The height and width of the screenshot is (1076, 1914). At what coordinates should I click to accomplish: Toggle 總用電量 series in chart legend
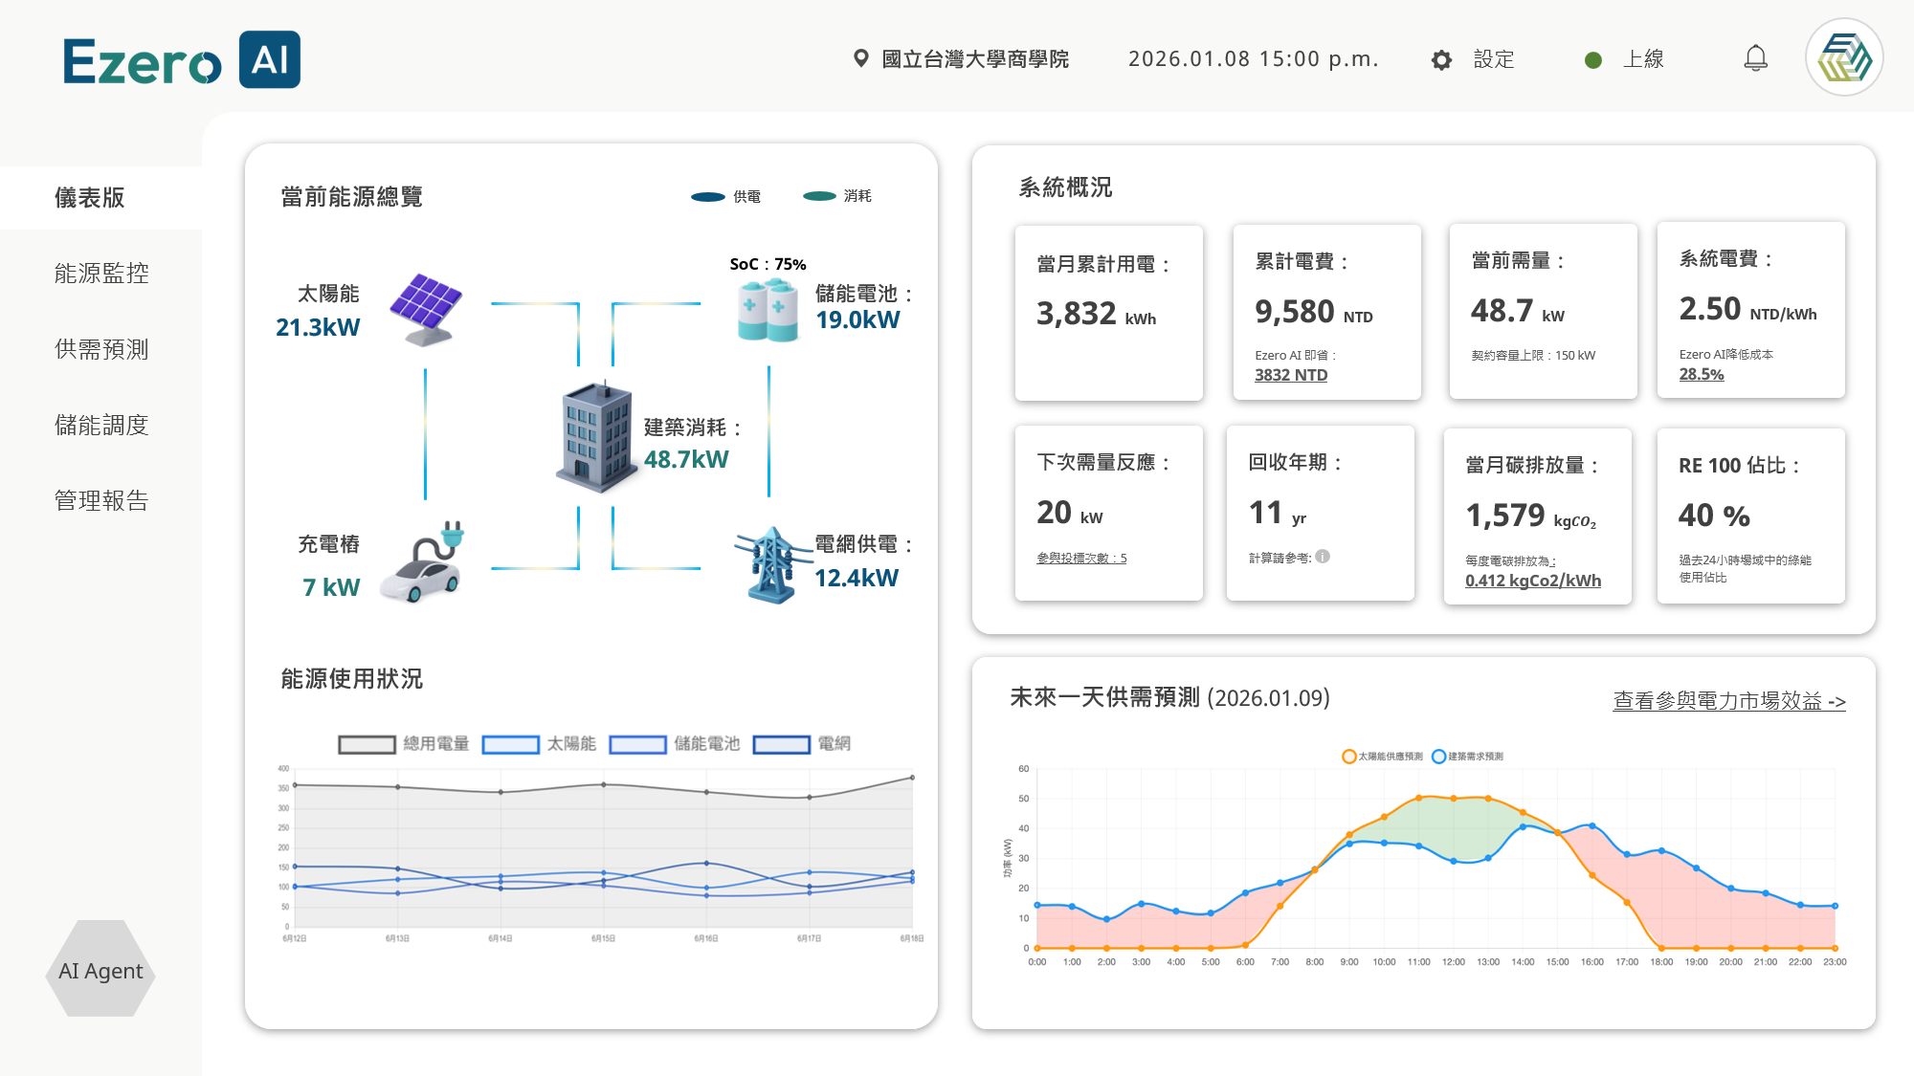pos(367,744)
